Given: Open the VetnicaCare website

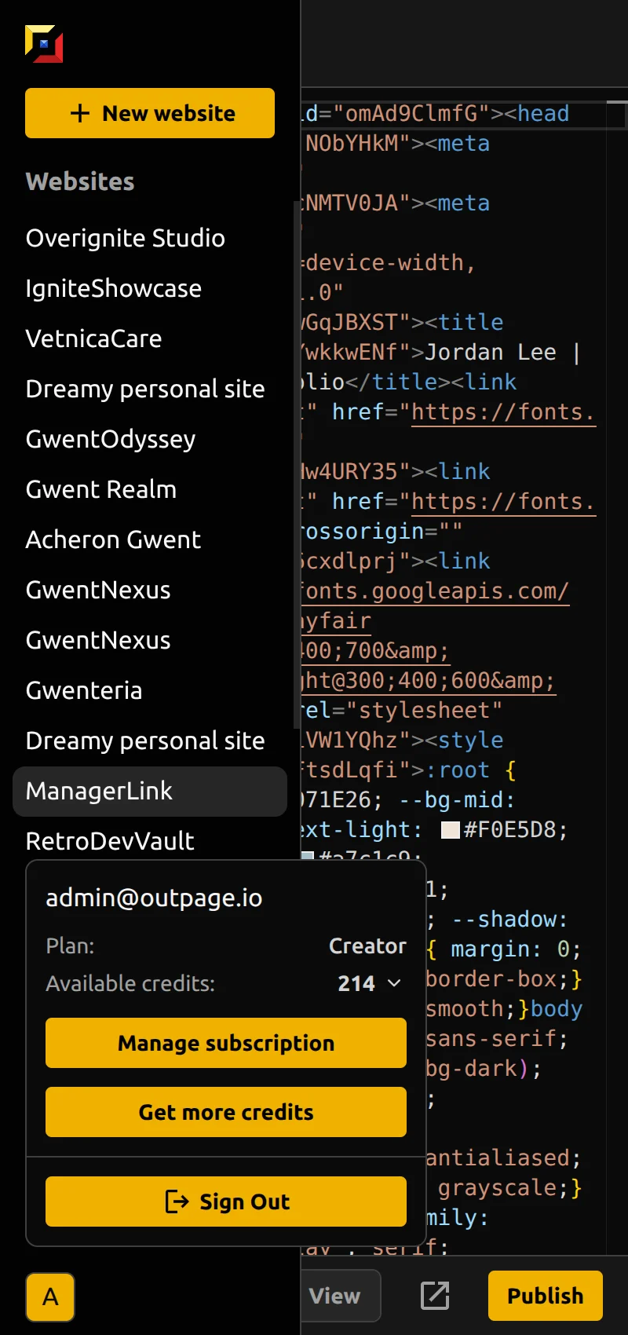Looking at the screenshot, I should (x=94, y=338).
